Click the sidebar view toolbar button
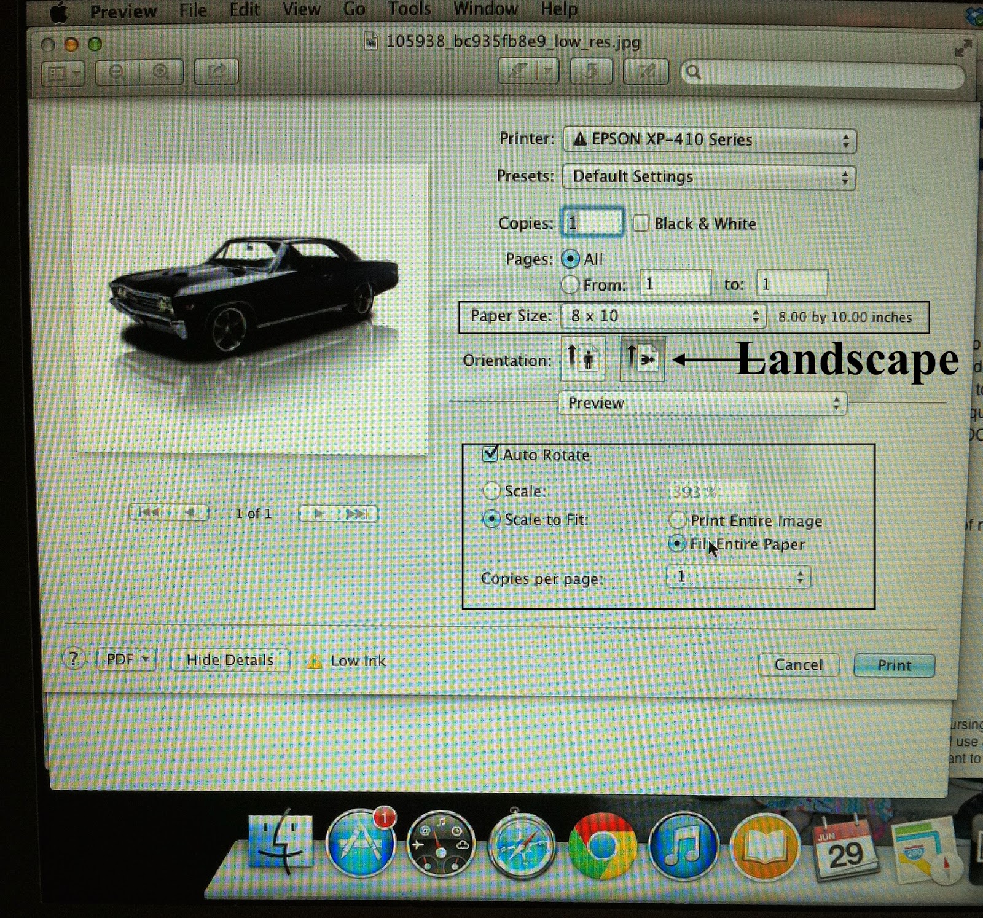 click(63, 74)
